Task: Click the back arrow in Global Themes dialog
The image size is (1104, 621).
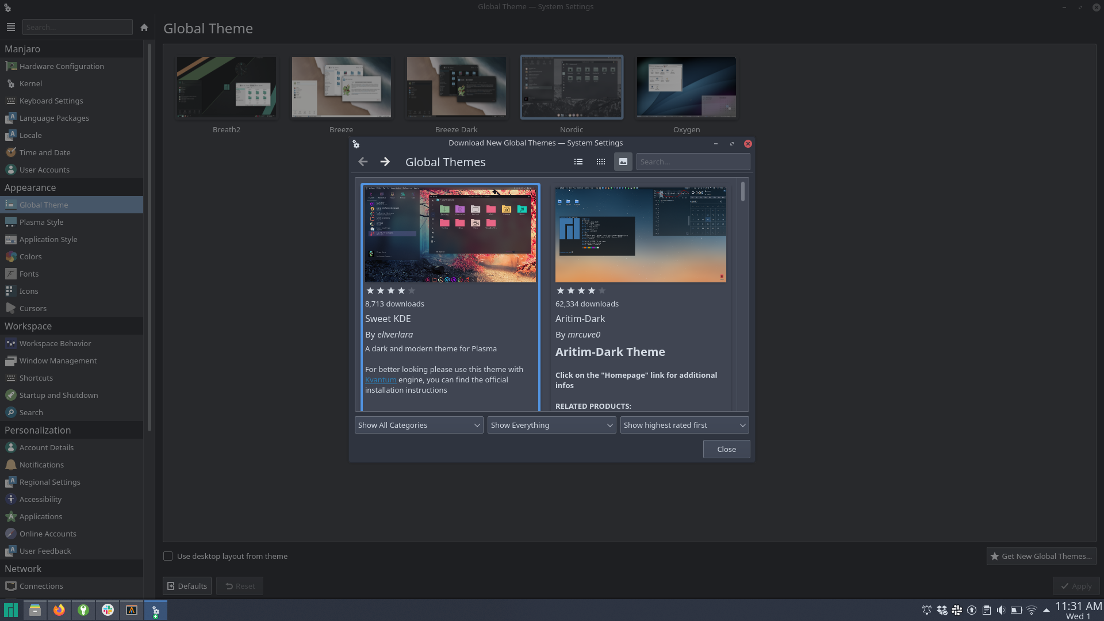Action: tap(363, 162)
